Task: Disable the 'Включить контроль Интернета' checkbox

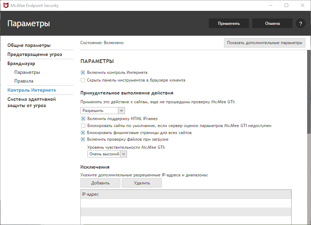Action: coord(83,72)
